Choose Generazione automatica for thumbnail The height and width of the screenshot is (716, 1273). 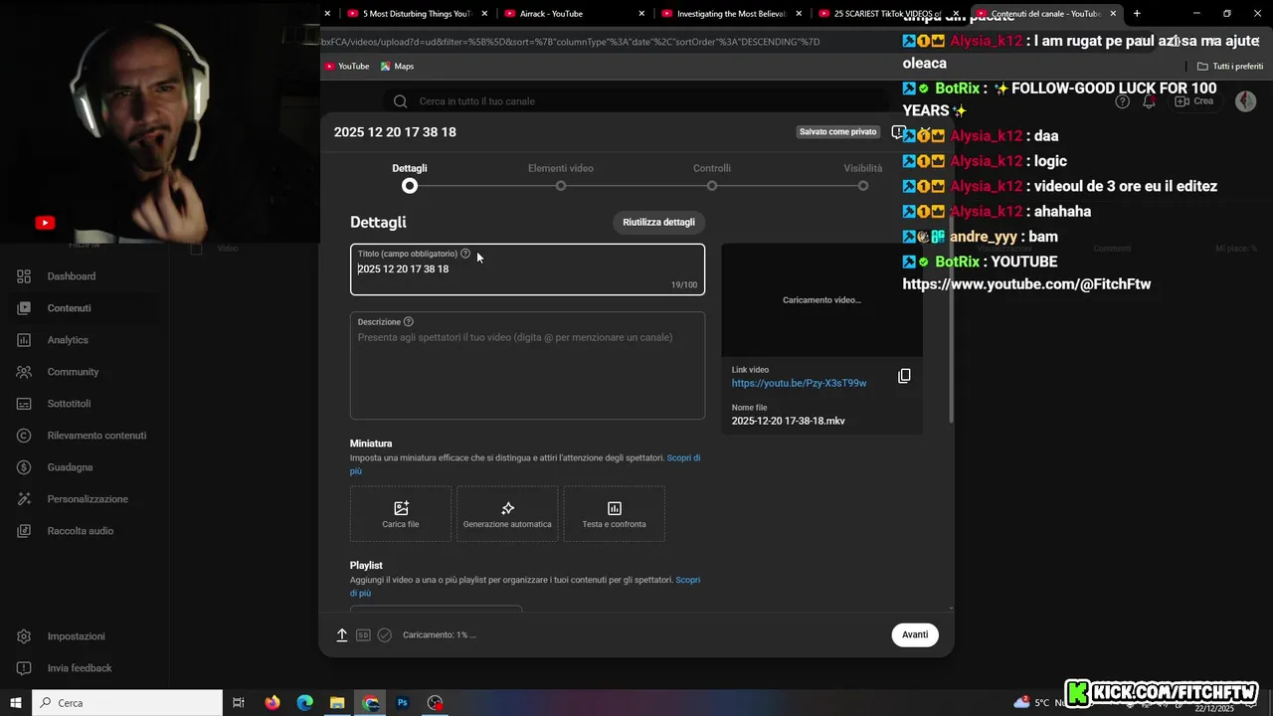507,514
